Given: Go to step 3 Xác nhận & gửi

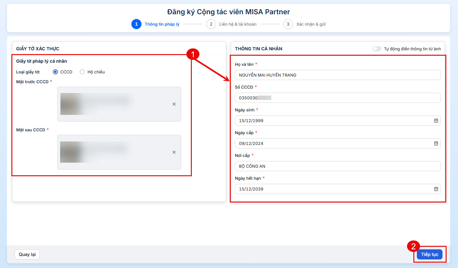Looking at the screenshot, I should tap(304, 24).
